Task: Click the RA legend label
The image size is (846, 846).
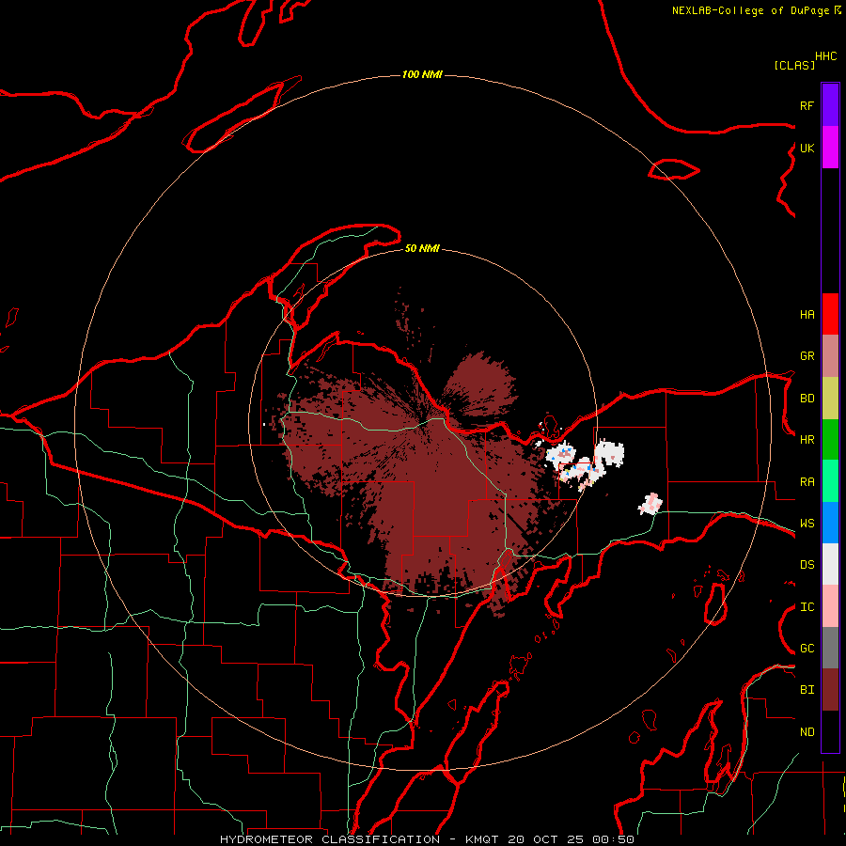Action: (x=807, y=482)
